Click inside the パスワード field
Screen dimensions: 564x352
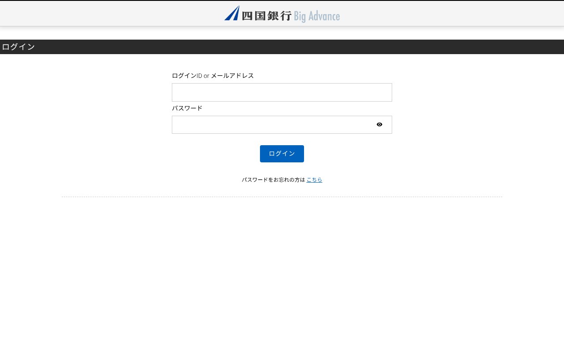coord(273,125)
